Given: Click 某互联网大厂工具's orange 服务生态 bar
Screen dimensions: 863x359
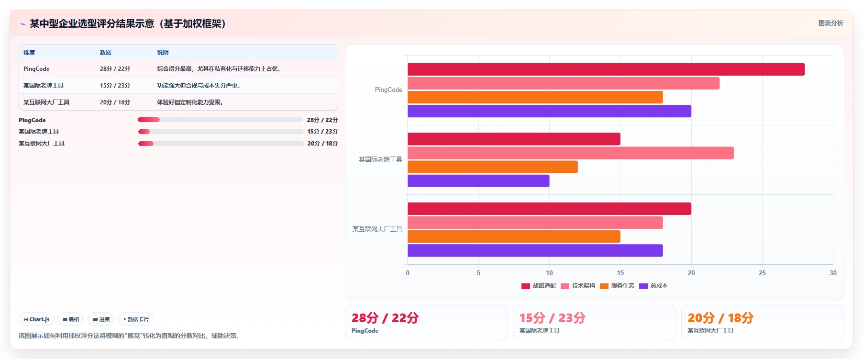Looking at the screenshot, I should tap(514, 236).
